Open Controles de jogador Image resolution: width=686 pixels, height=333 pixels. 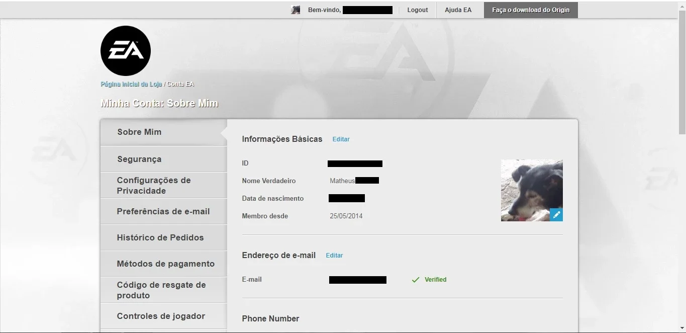(164, 316)
